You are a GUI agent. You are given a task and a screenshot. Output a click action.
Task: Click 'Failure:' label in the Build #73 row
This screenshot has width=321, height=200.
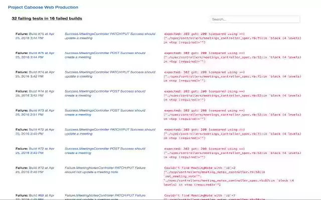(22, 110)
